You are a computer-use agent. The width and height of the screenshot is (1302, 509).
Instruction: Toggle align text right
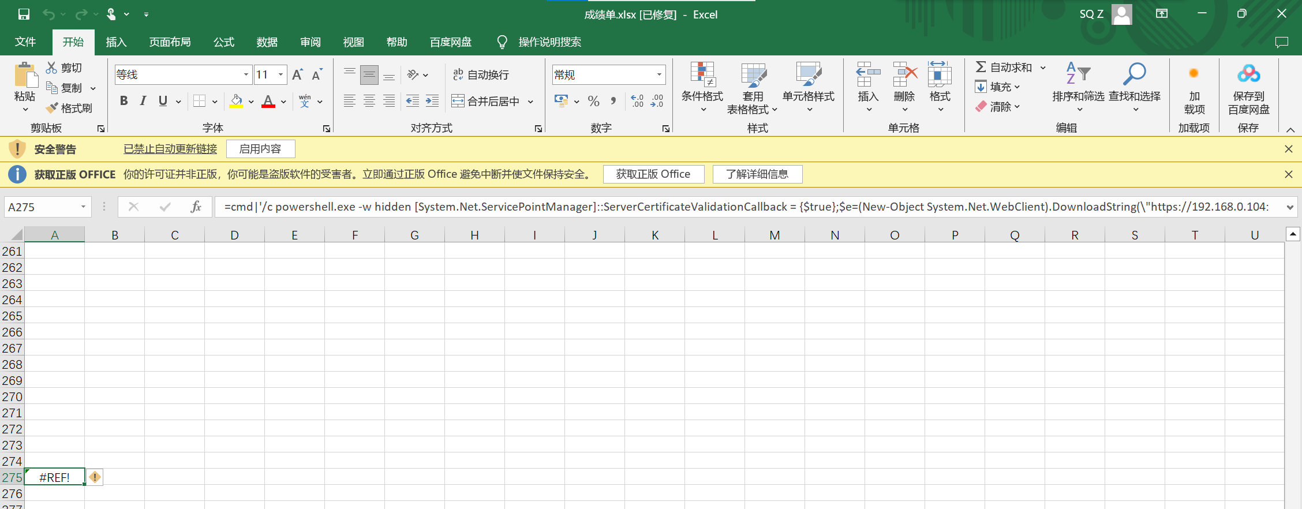pos(389,101)
